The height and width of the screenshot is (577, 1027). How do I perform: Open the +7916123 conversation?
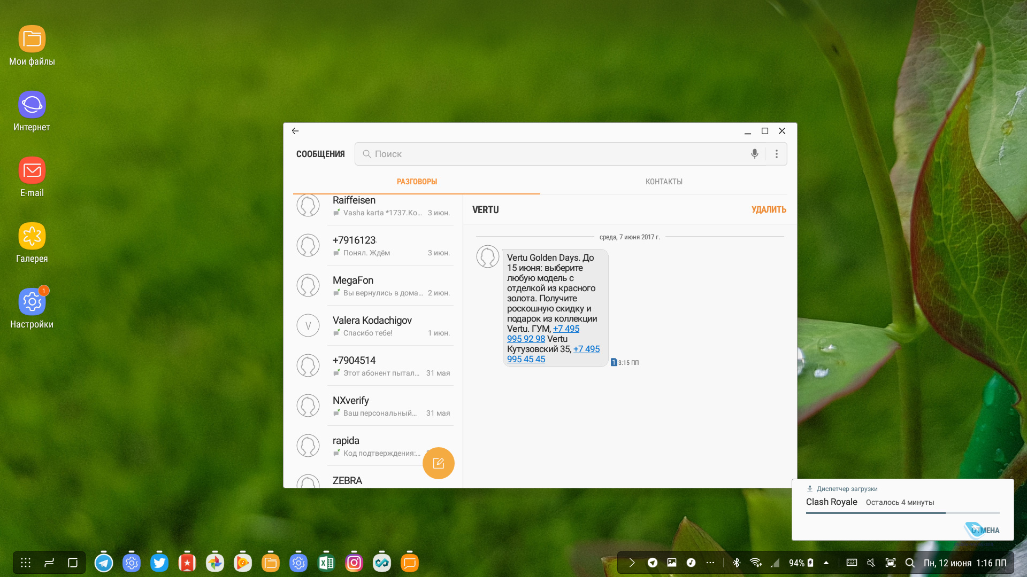[x=374, y=246]
